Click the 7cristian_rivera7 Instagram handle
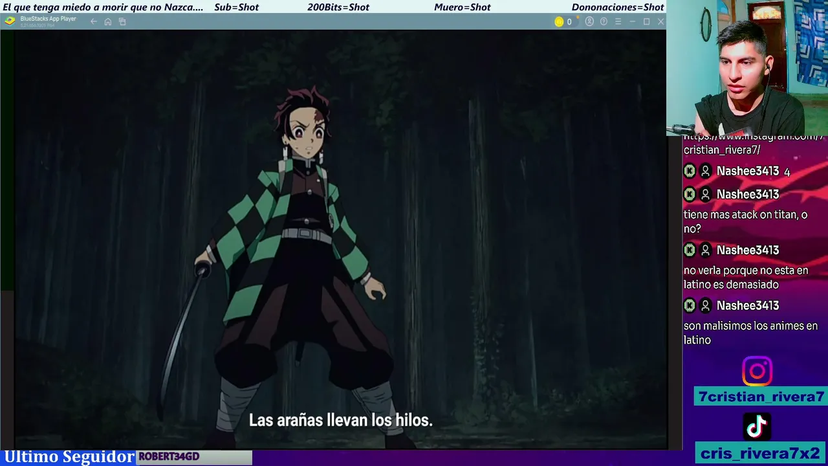The image size is (828, 466). 761,397
